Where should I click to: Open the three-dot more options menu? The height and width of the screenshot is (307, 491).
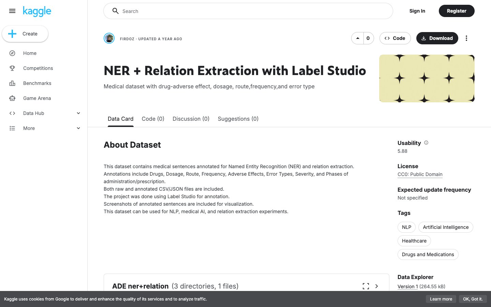[466, 38]
